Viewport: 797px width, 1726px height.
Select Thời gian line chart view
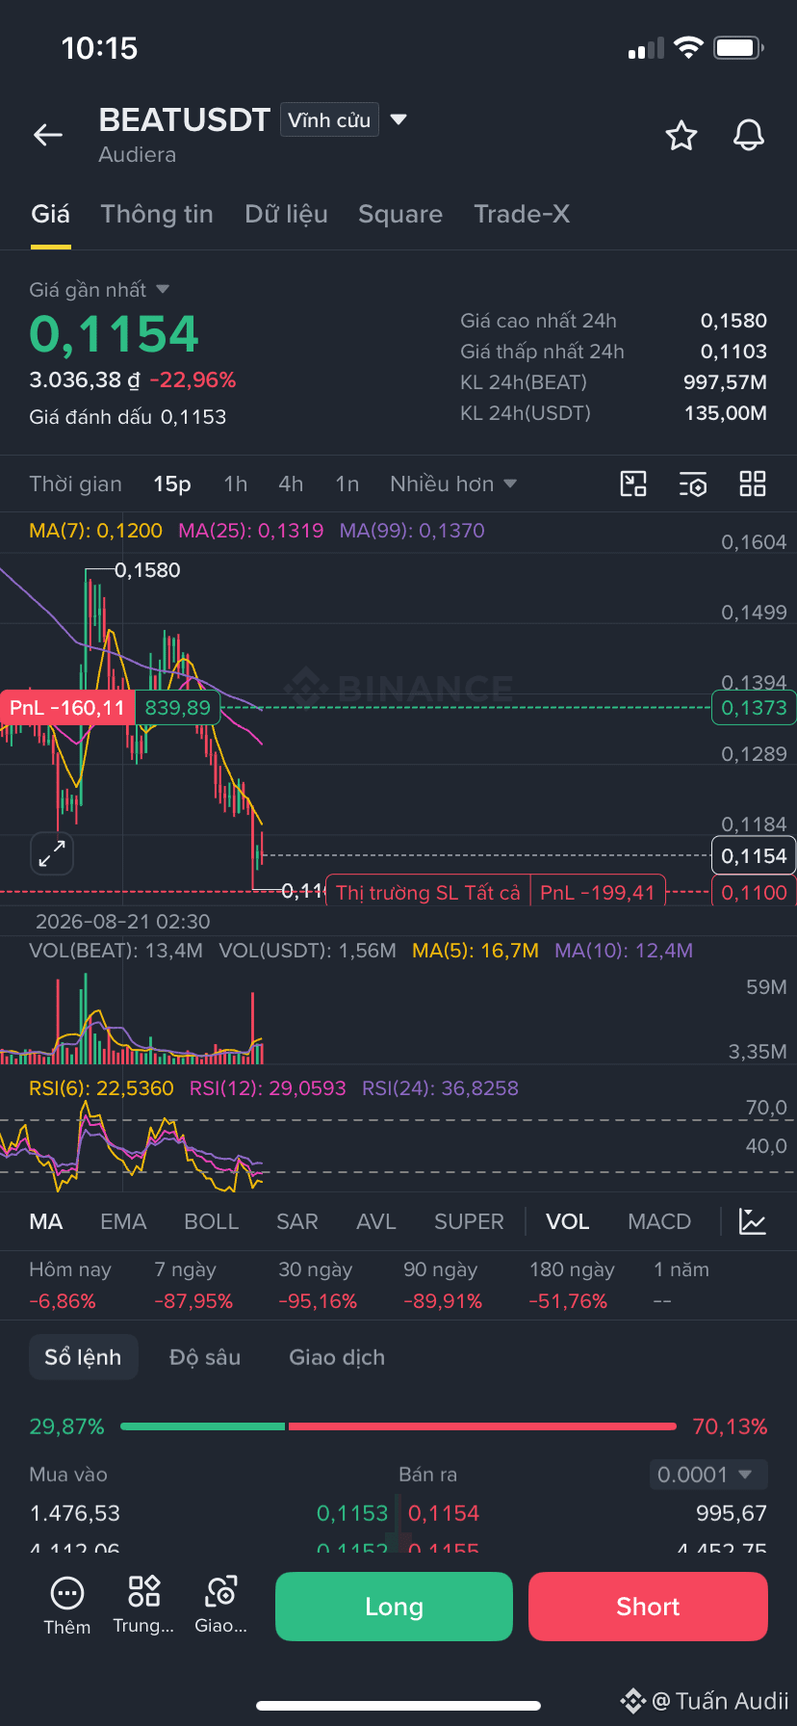76,484
